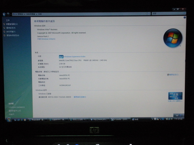Open the Windows Experience Index link

point(75,57)
